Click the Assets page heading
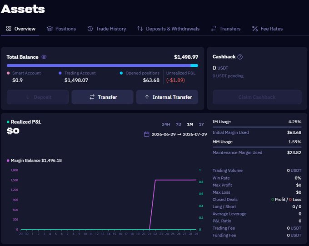The height and width of the screenshot is (246, 309). coord(23,9)
